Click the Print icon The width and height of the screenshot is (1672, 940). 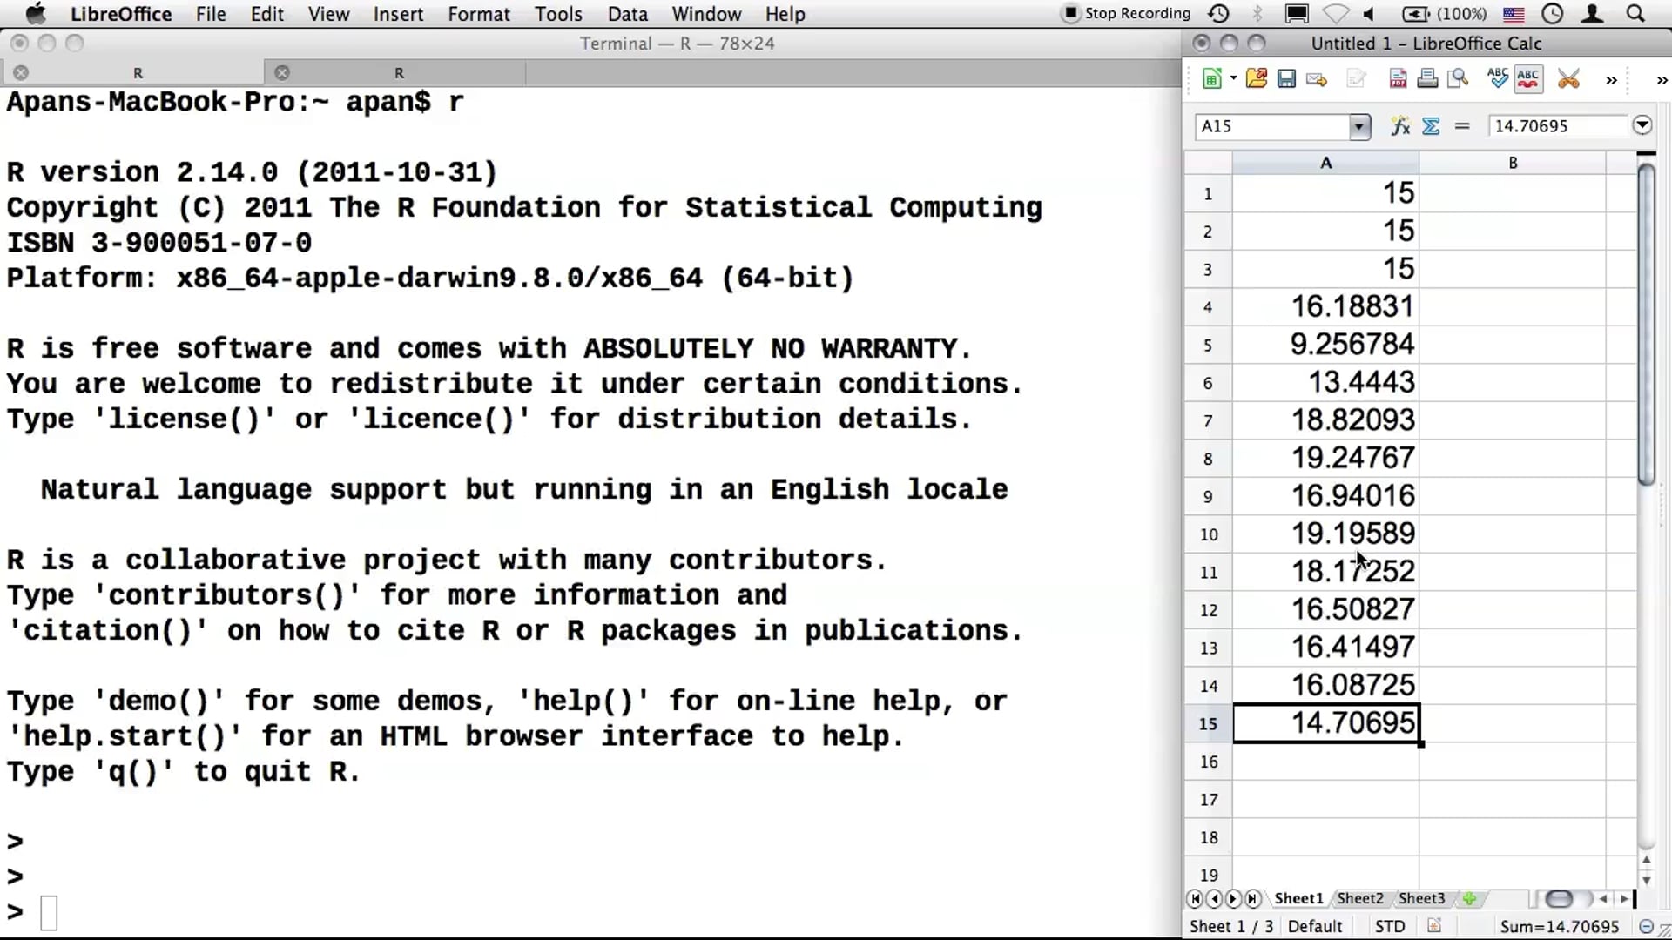(x=1427, y=79)
